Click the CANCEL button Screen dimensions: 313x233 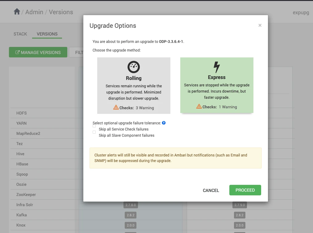click(211, 190)
